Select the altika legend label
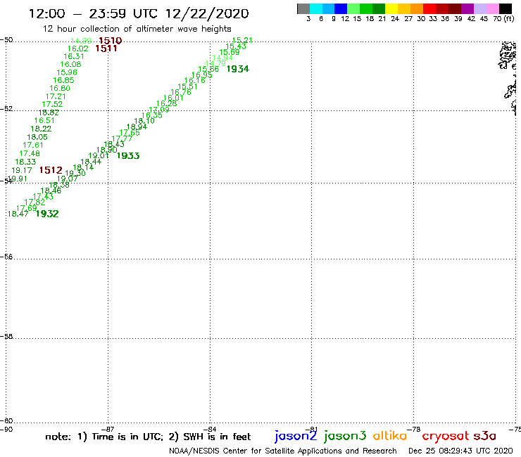The width and height of the screenshot is (521, 457). pyautogui.click(x=390, y=436)
